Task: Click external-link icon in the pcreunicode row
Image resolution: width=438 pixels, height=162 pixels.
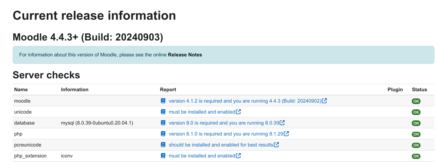Action: pos(276,145)
